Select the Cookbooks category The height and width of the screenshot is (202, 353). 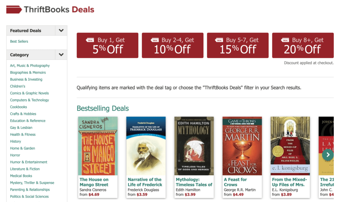click(x=18, y=107)
